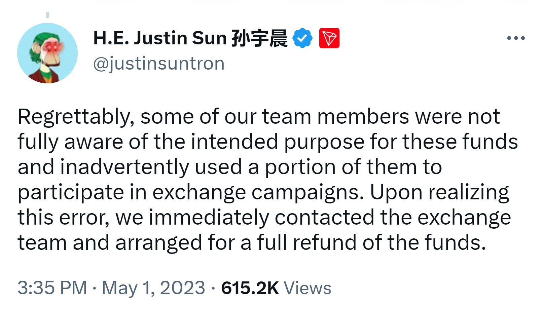The height and width of the screenshot is (309, 542).
Task: Click the tweet line starting fully aware
Action: (268, 142)
